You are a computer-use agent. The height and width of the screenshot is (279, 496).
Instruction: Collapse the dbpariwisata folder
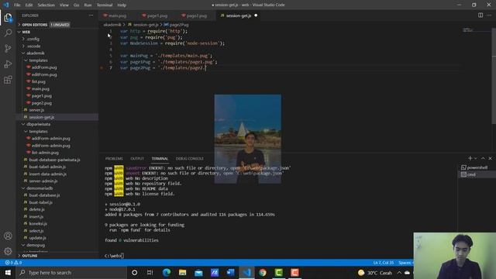click(x=38, y=124)
